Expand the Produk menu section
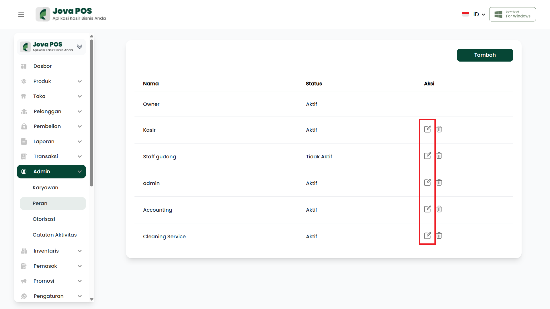This screenshot has width=550, height=309. [x=79, y=81]
